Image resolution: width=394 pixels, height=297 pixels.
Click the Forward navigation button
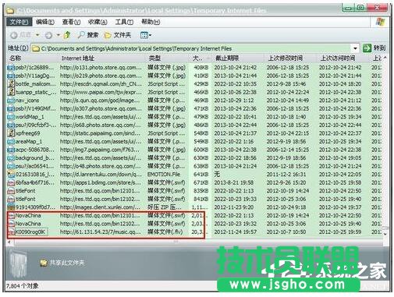[x=48, y=35]
